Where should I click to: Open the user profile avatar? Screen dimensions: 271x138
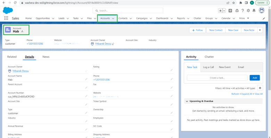[262, 10]
